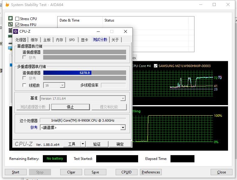Viewport: 237px width, 180px height.
Task: Switch to the 显卡 tab
Action: (x=84, y=40)
